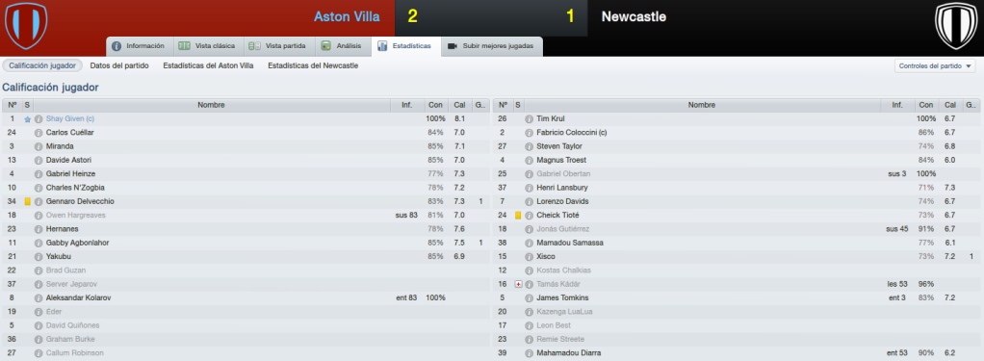Sort Newcastle list by Nombre column

[702, 105]
